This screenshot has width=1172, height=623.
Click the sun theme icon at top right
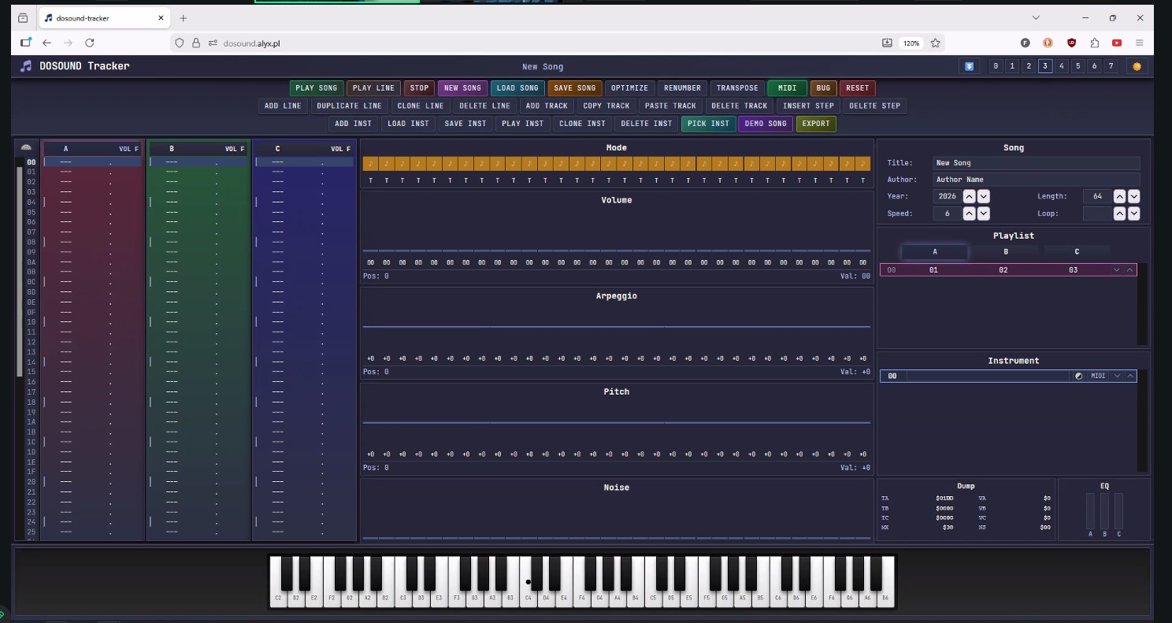click(1137, 66)
